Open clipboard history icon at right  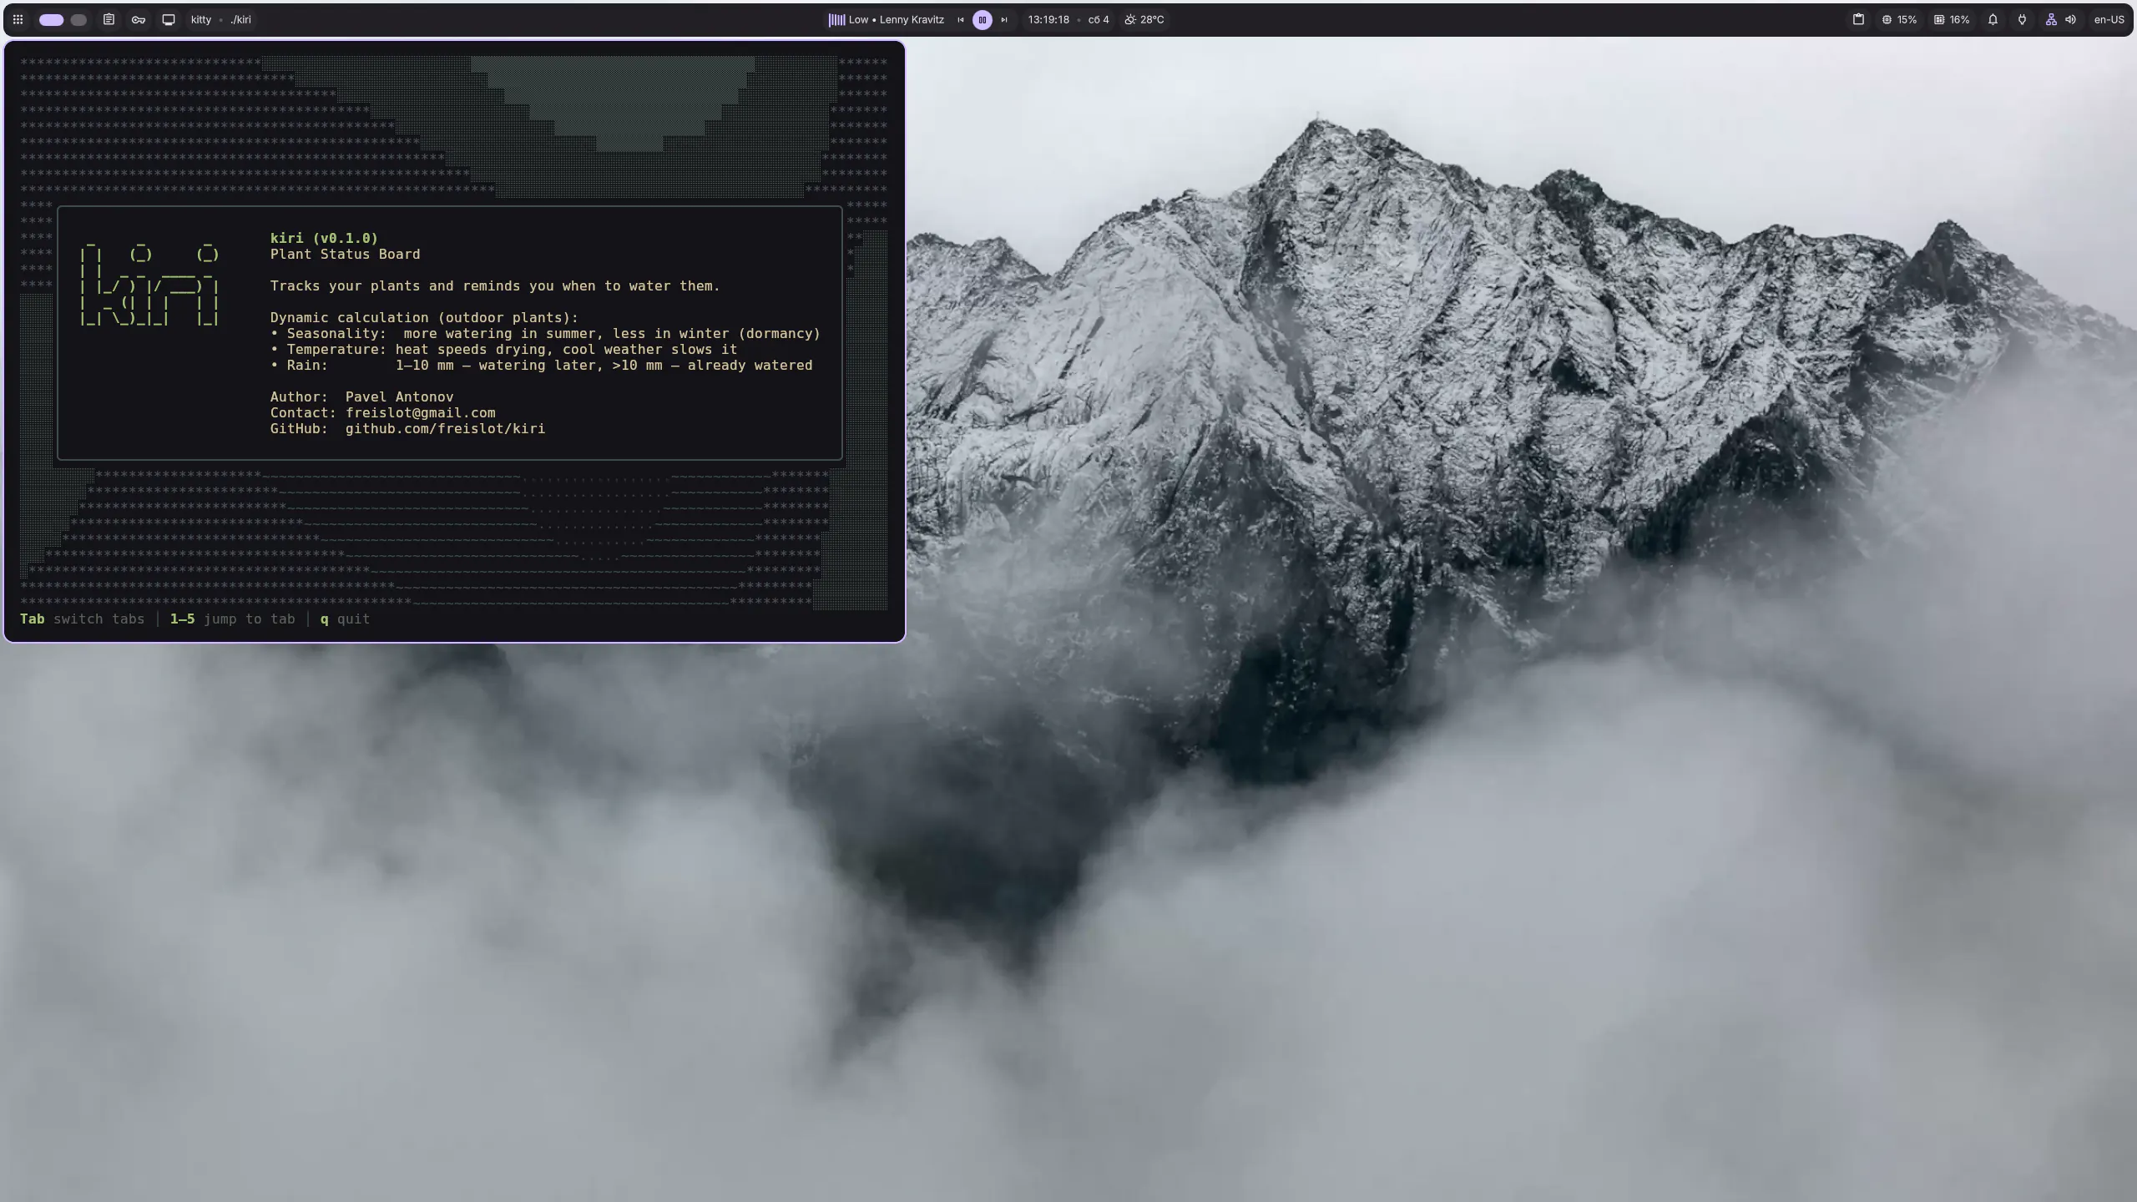click(x=1858, y=19)
